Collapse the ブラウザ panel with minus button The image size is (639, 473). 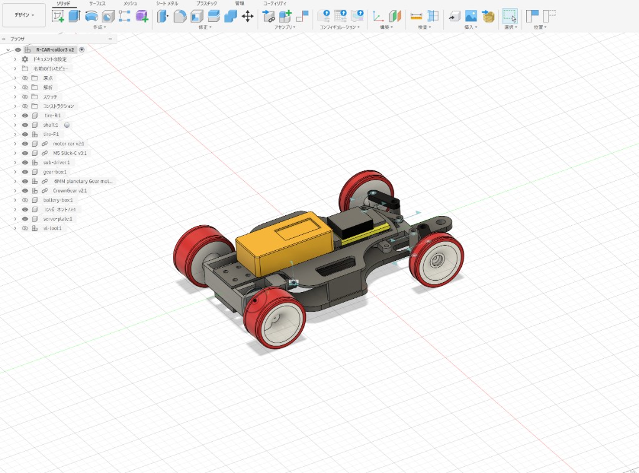110,39
